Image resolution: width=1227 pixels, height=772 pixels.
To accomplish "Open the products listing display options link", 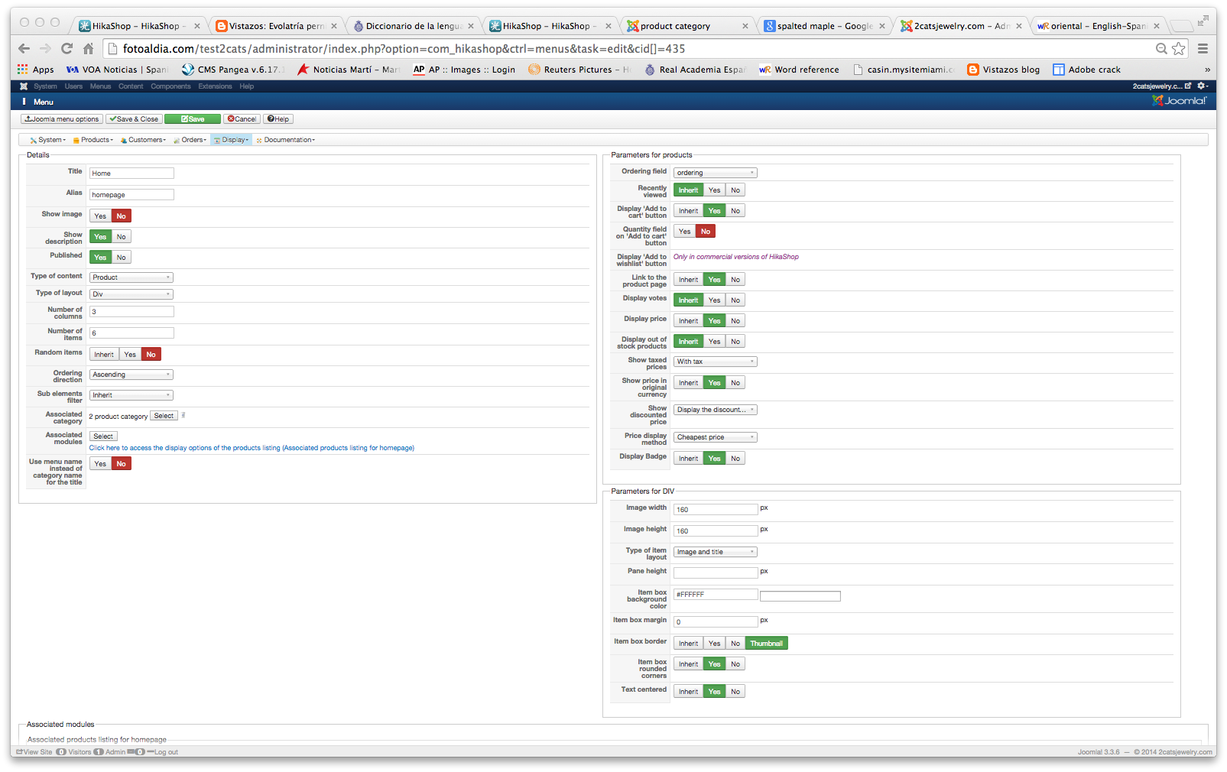I will point(252,448).
